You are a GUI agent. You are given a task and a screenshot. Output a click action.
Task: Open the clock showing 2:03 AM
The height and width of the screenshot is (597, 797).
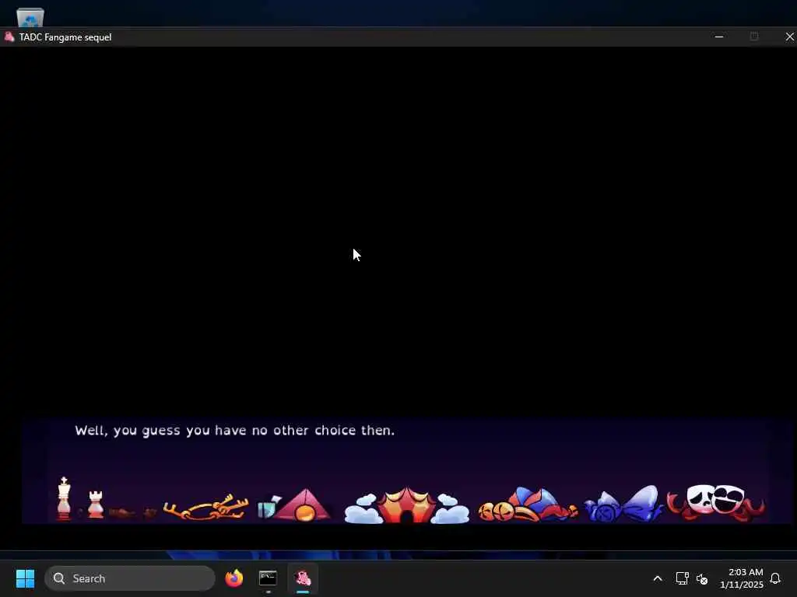point(742,578)
